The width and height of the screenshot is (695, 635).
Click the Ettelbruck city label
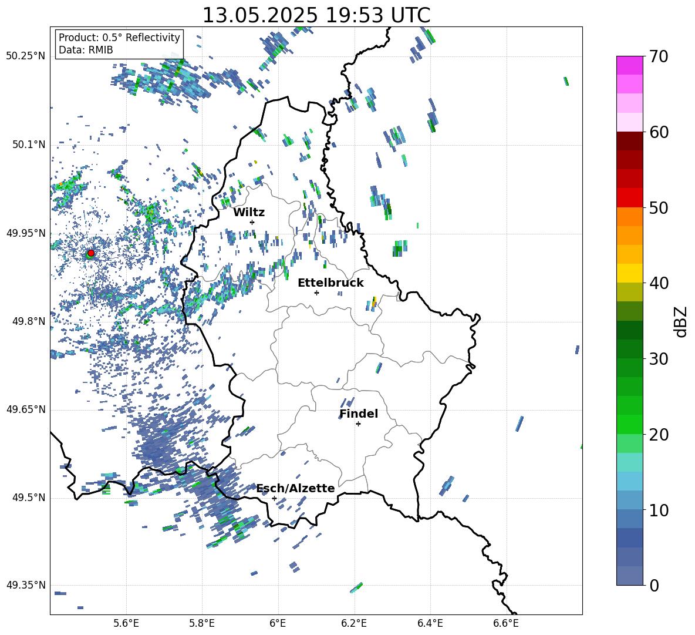[x=330, y=283]
